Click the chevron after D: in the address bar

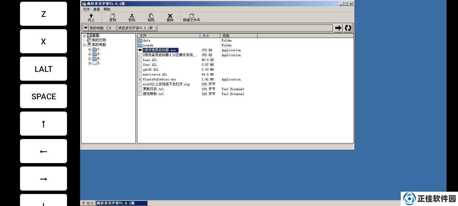115,28
